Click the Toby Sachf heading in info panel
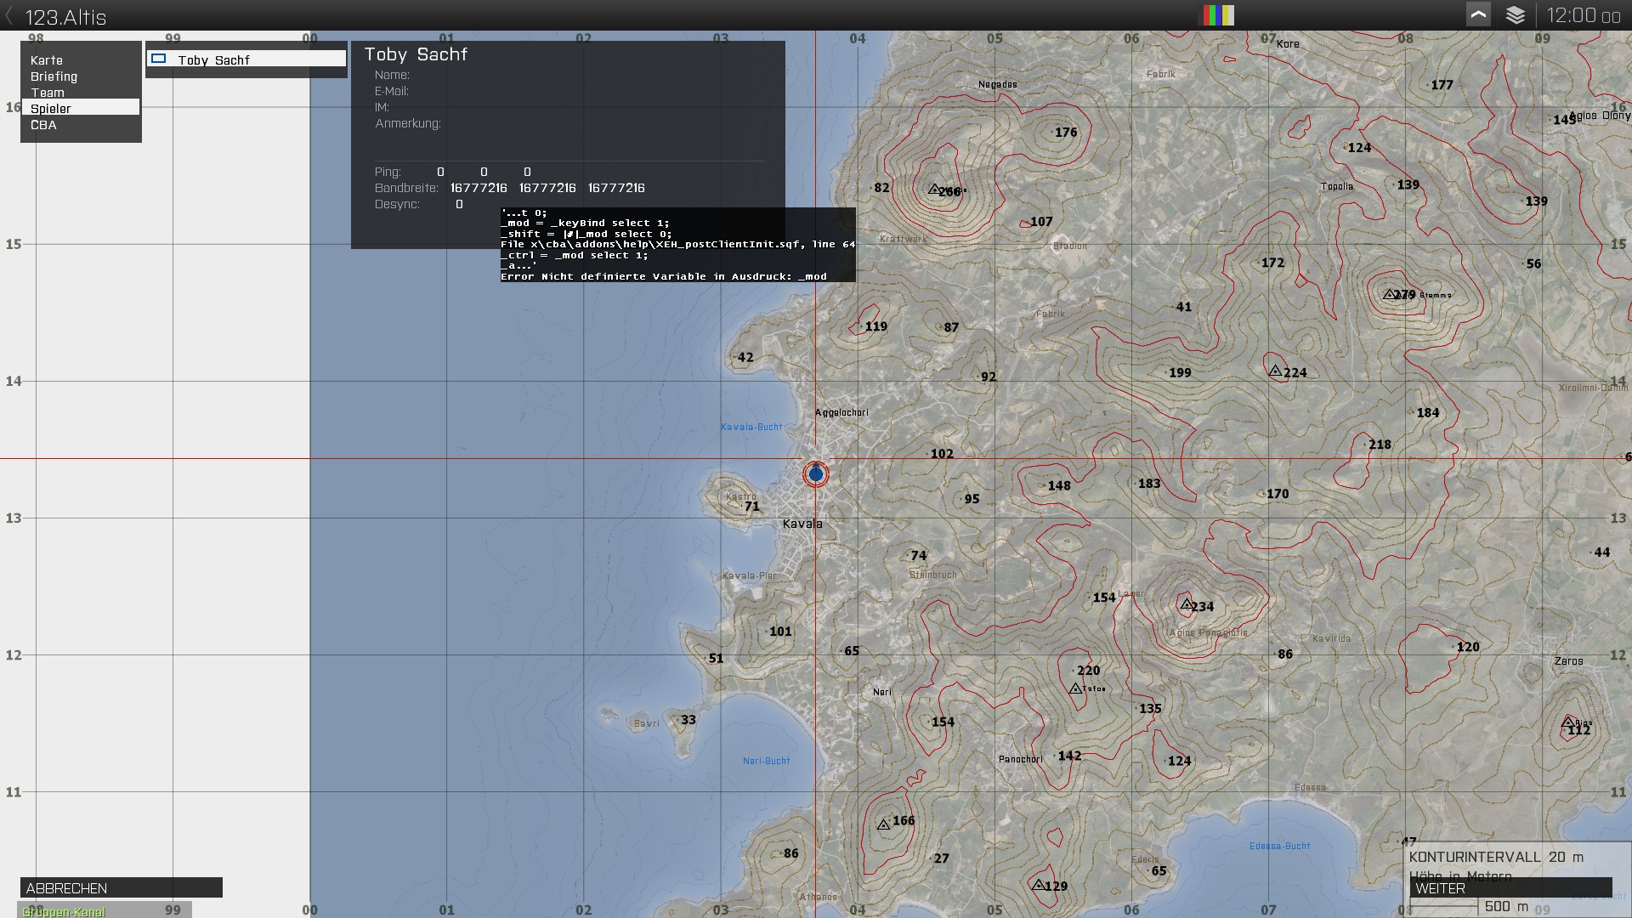Viewport: 1632px width, 918px height. 416,54
